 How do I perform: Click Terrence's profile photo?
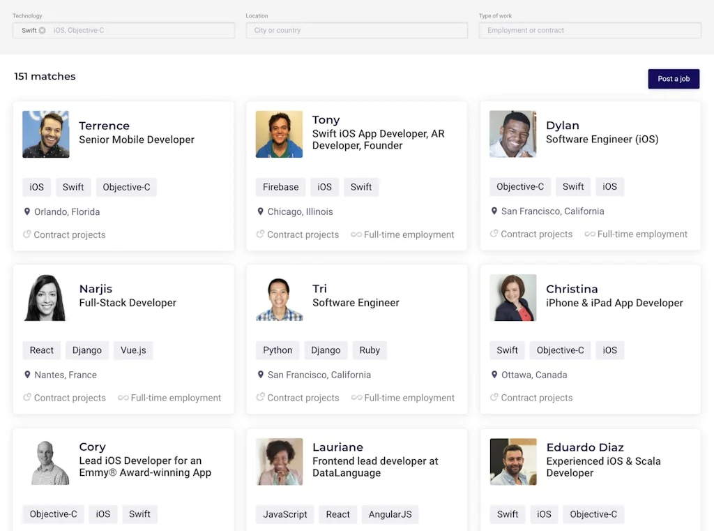(x=46, y=134)
